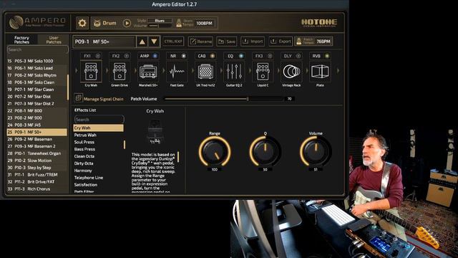
Task: Choose Harmony in Effects List
Action: (x=98, y=171)
